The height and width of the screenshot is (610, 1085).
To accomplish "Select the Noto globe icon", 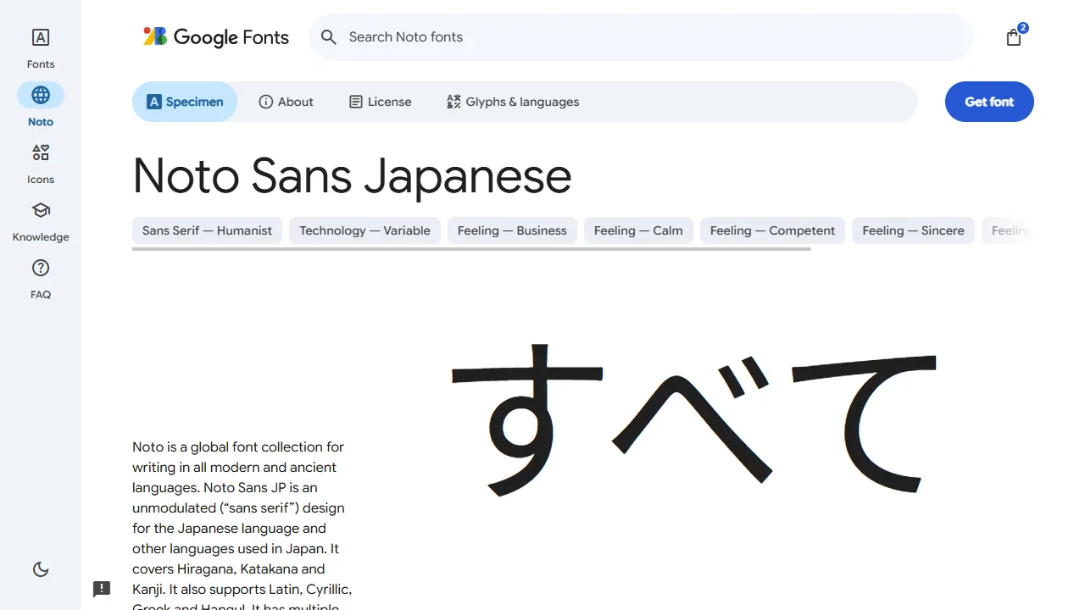I will click(x=41, y=95).
